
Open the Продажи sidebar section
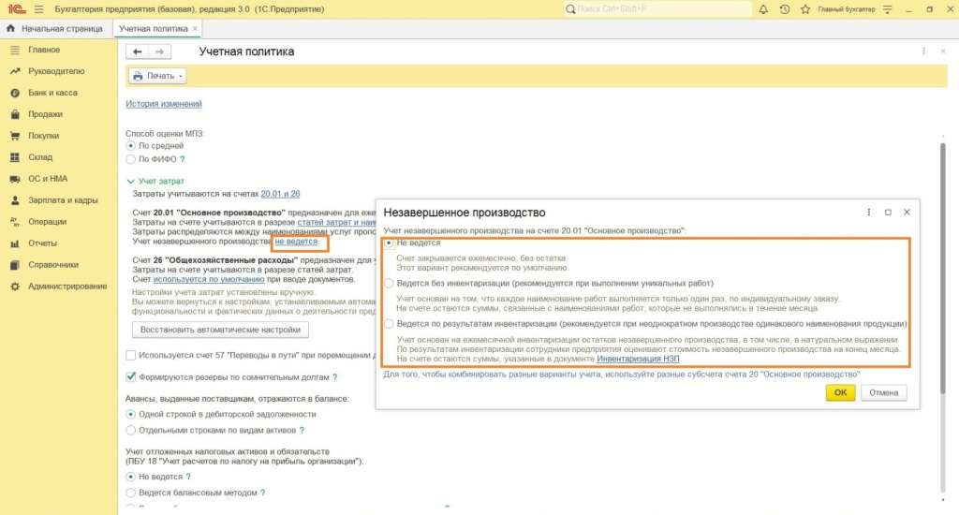(x=45, y=114)
